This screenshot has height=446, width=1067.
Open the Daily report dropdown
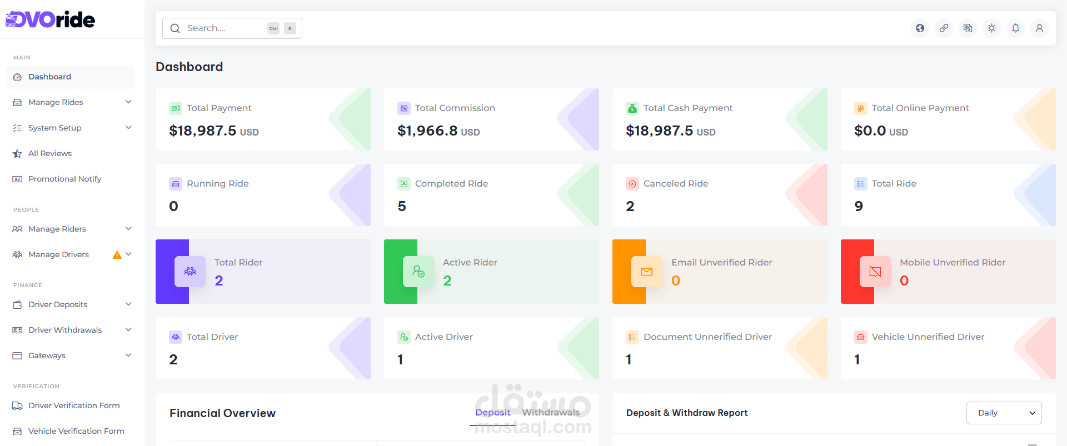pyautogui.click(x=1004, y=413)
